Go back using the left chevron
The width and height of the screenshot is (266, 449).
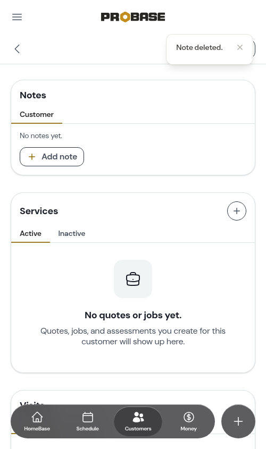[17, 49]
